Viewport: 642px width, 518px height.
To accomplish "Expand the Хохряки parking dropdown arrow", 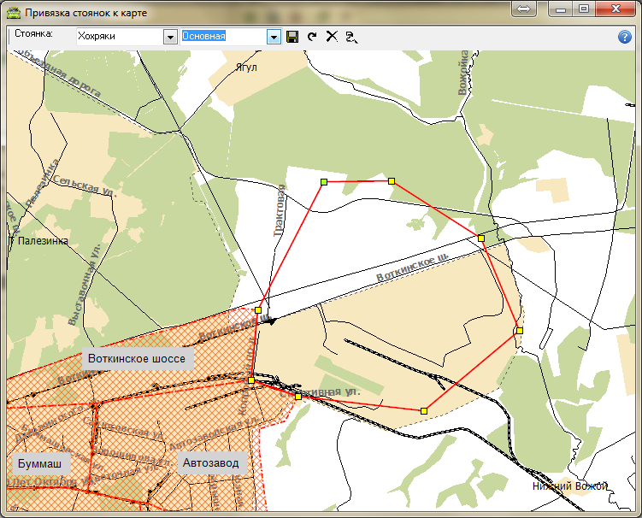I will coord(169,37).
